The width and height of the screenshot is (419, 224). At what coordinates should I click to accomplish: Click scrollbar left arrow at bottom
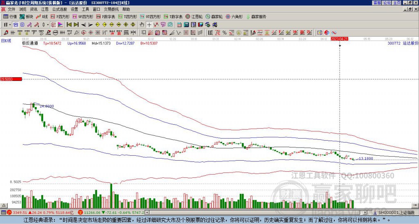147,213
